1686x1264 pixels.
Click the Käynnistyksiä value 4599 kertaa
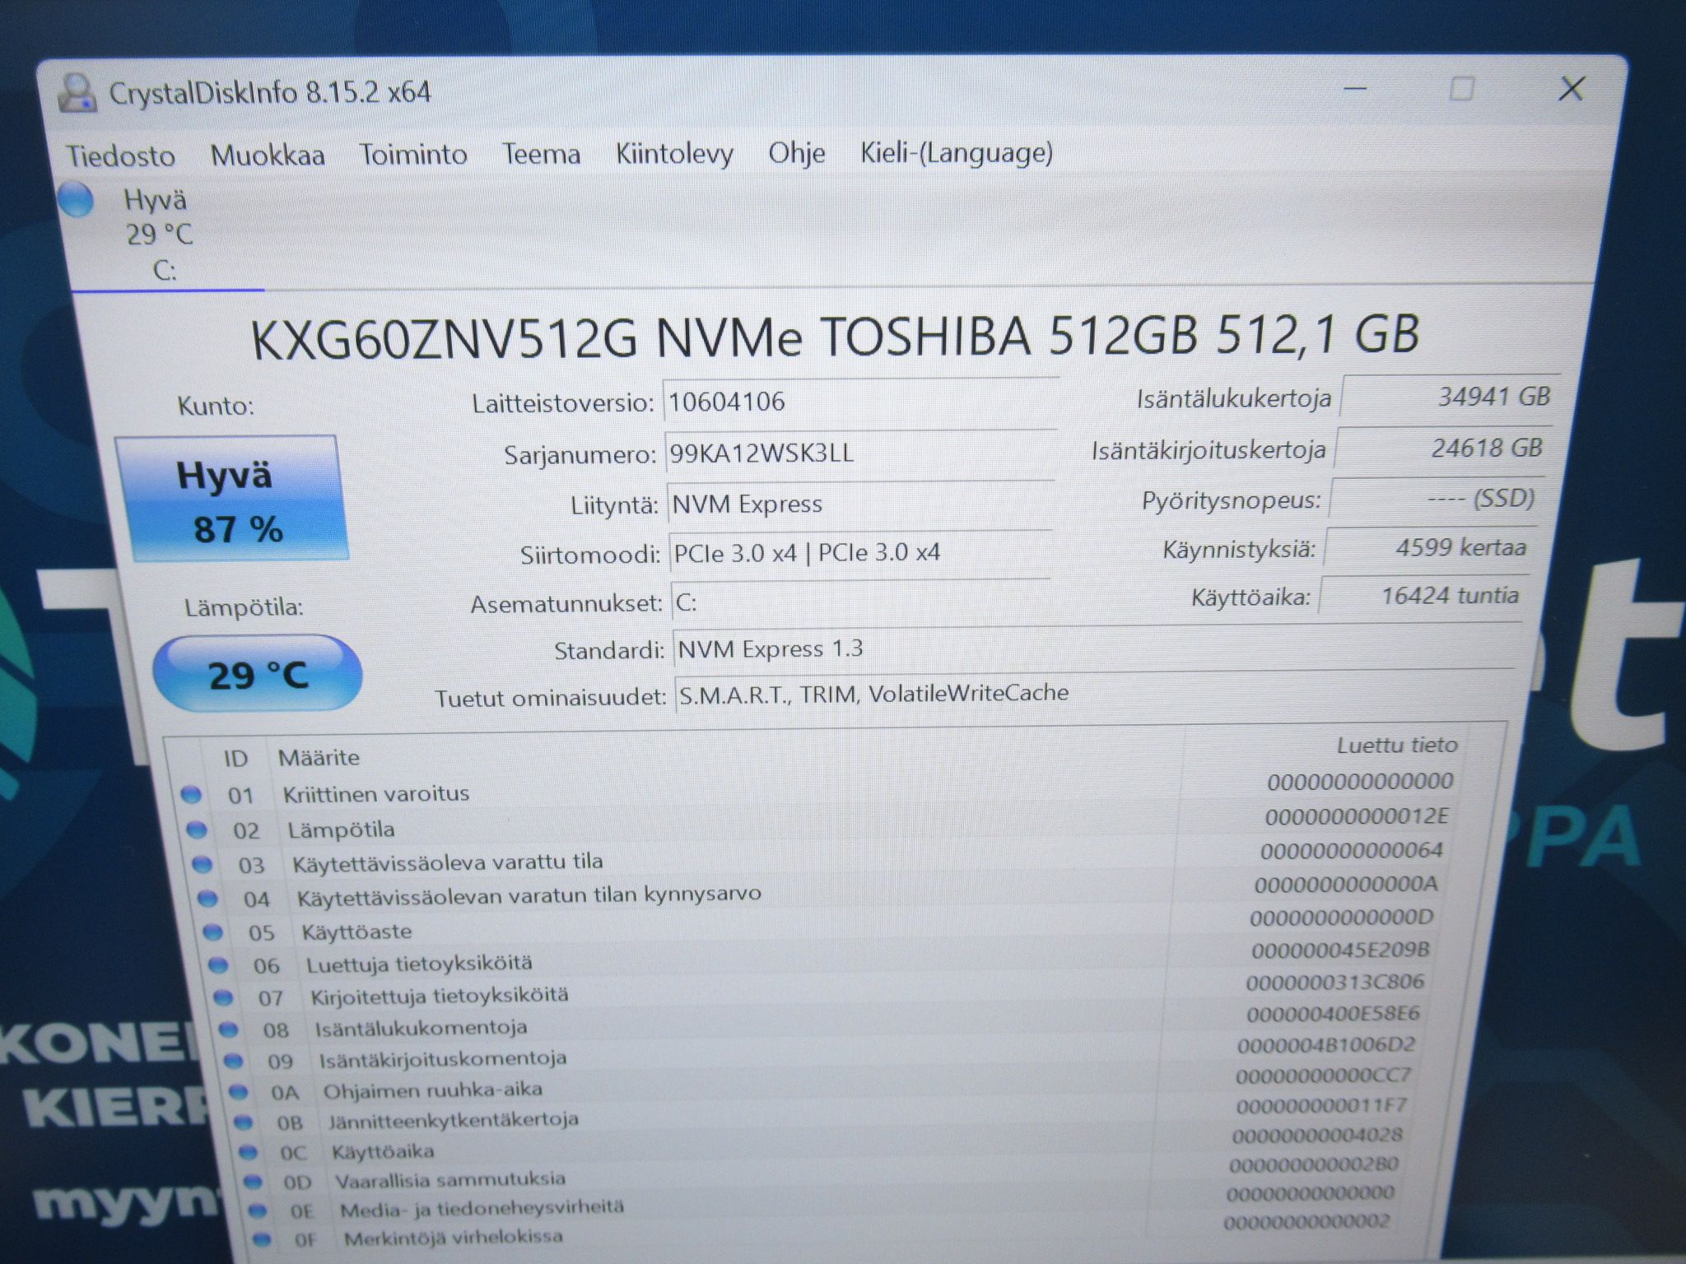(1431, 547)
